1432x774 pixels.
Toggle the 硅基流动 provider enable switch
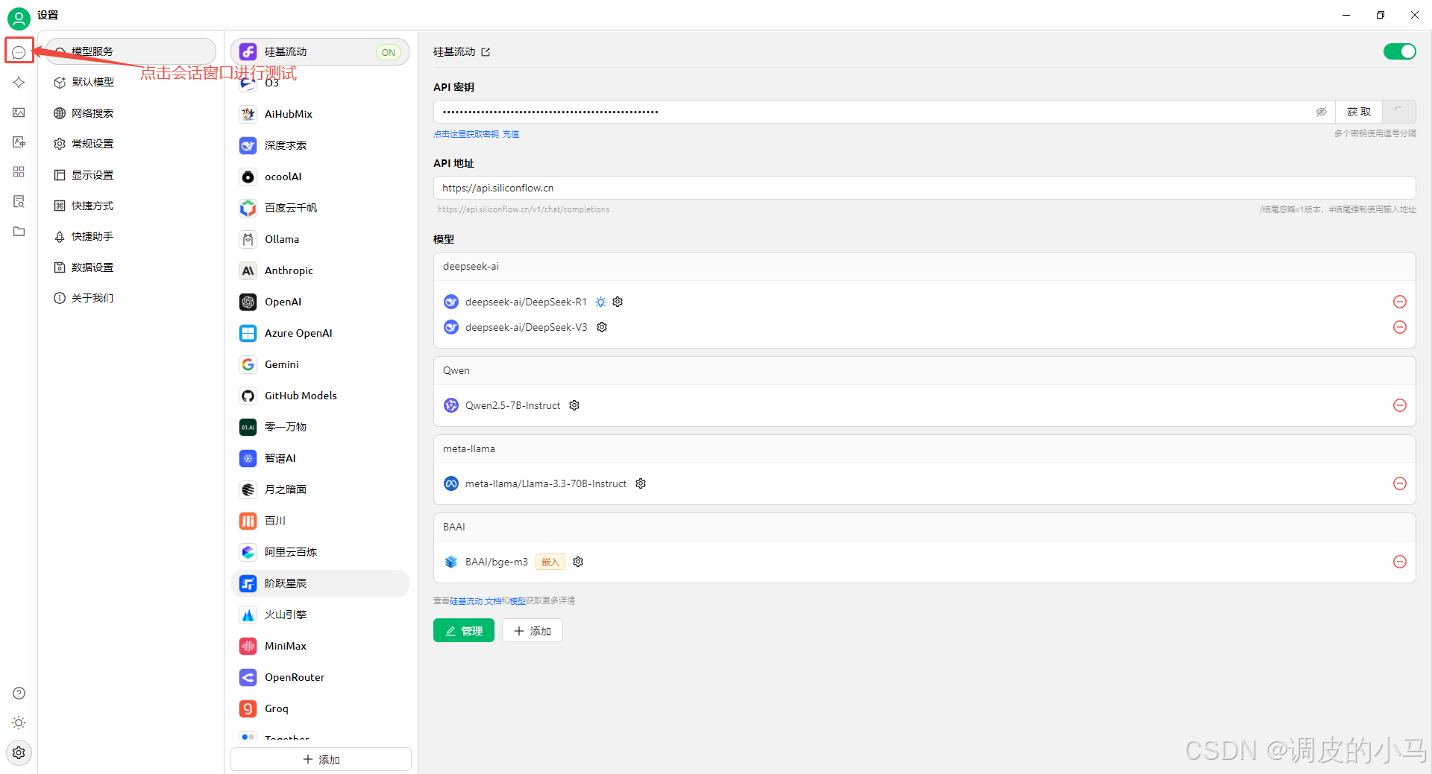(x=1399, y=51)
